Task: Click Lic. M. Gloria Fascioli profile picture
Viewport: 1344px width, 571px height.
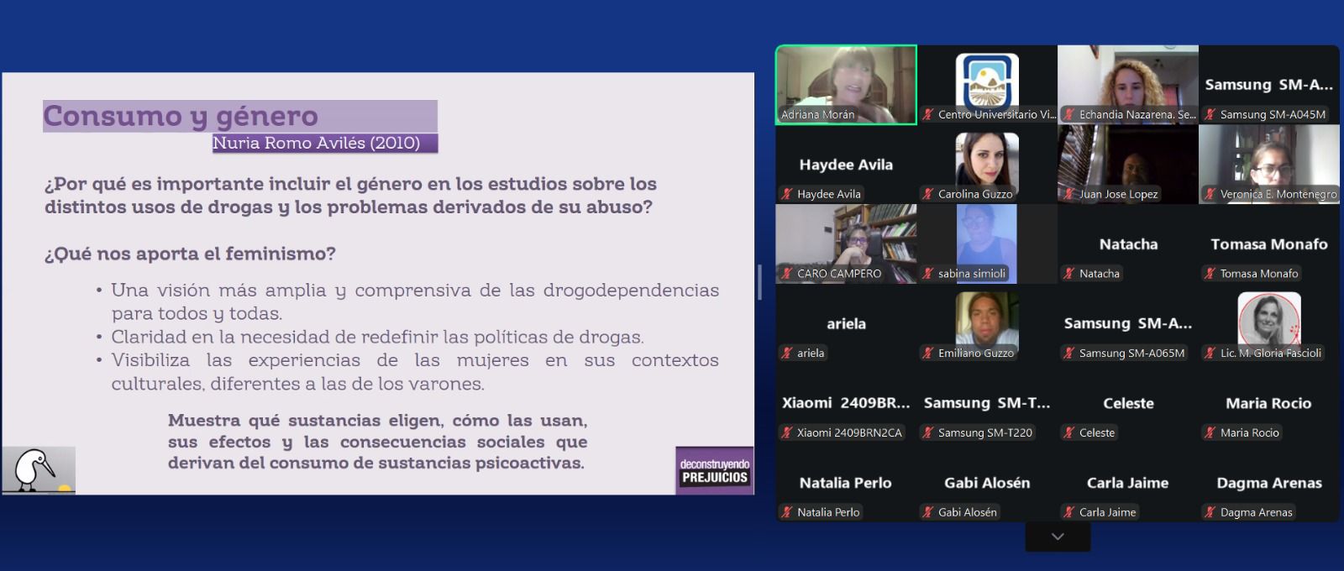Action: point(1268,319)
